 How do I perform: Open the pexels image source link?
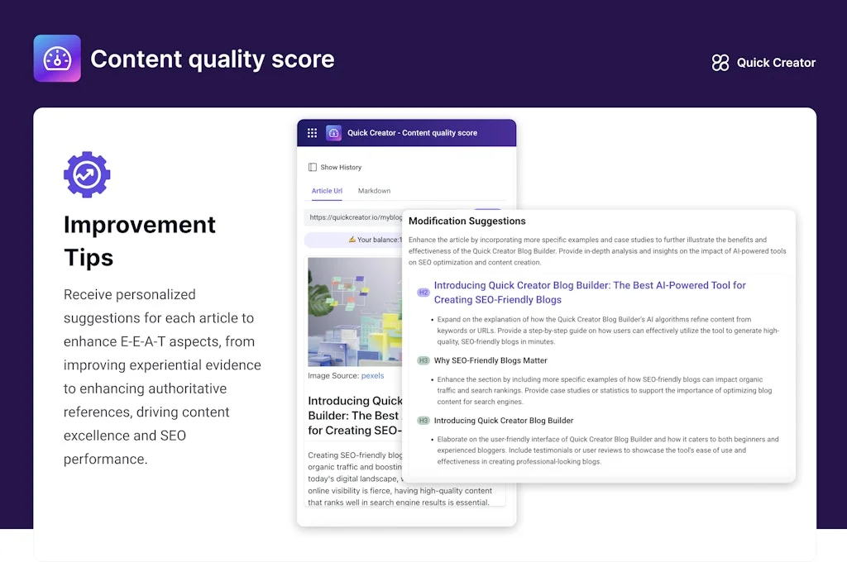click(372, 375)
